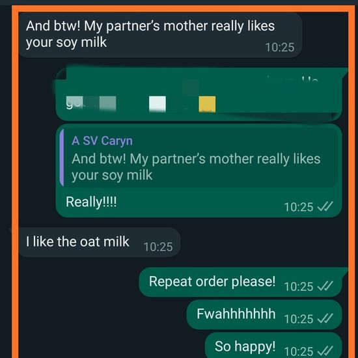Select the white square in blurred message

coord(158,104)
